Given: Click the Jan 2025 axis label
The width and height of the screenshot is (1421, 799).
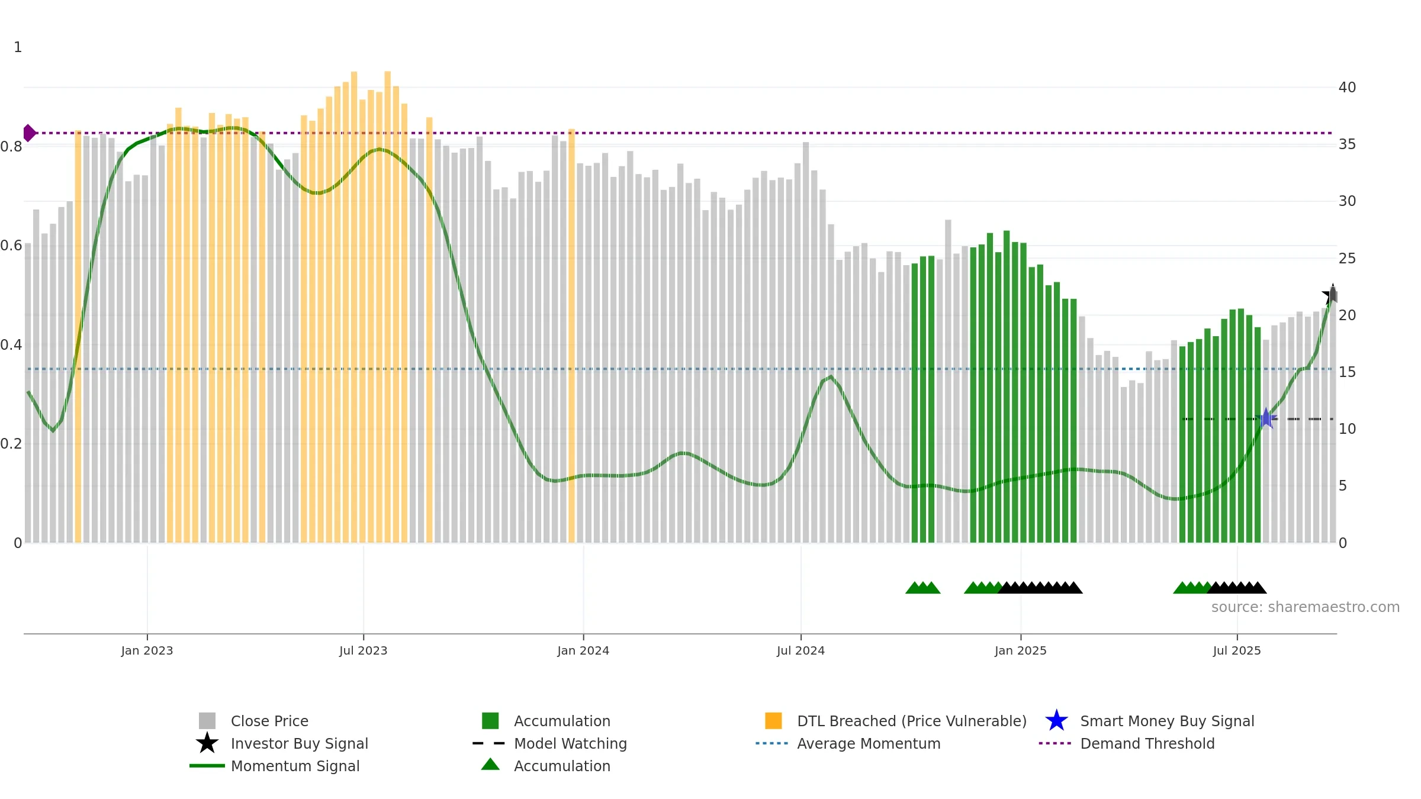Looking at the screenshot, I should click(x=1021, y=651).
